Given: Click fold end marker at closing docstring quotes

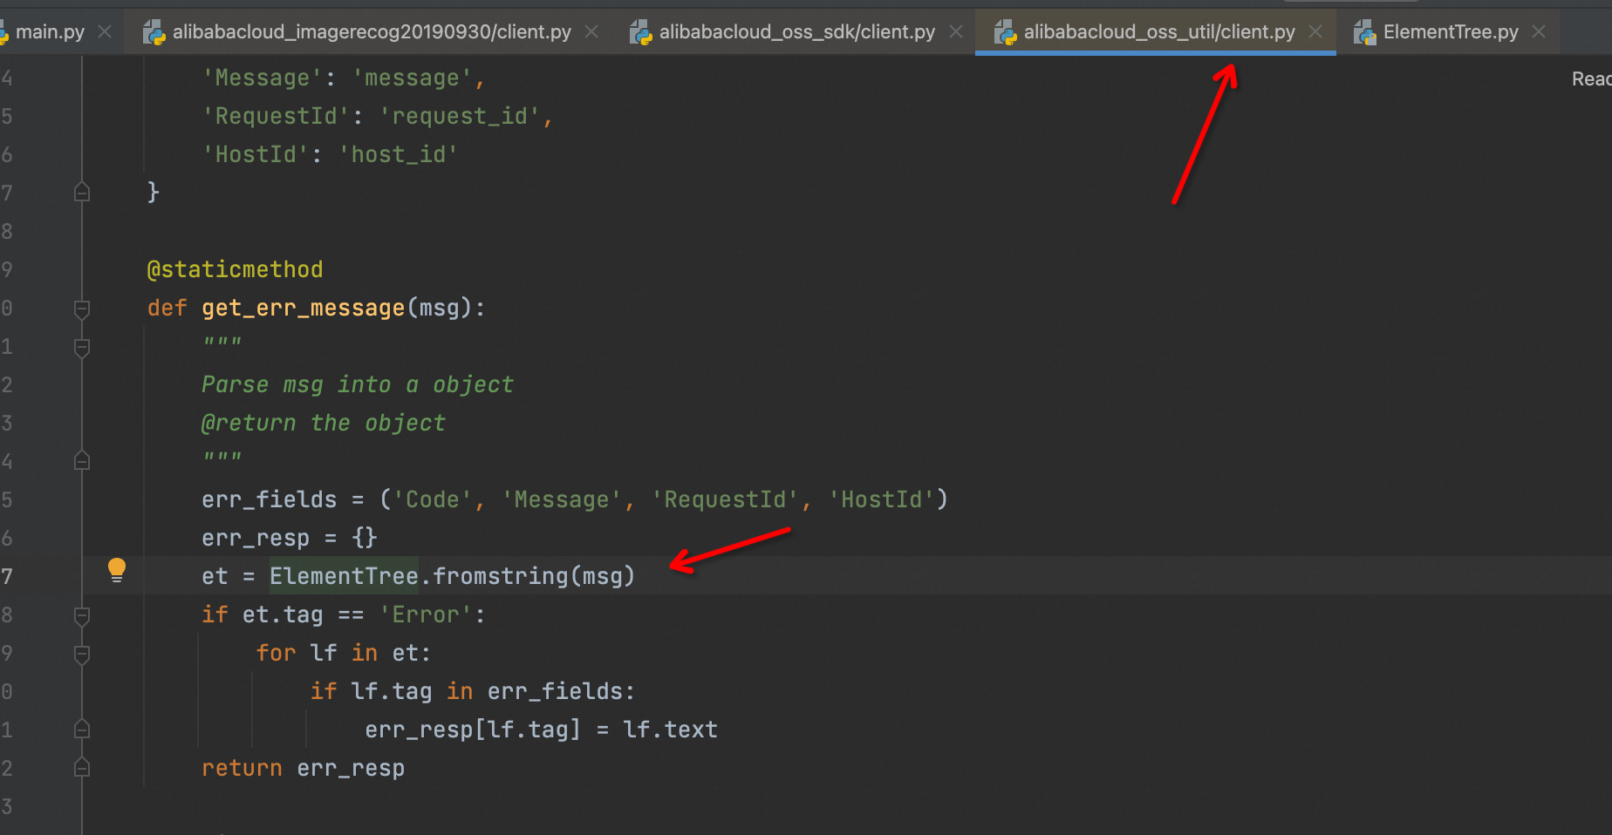Looking at the screenshot, I should click(82, 460).
